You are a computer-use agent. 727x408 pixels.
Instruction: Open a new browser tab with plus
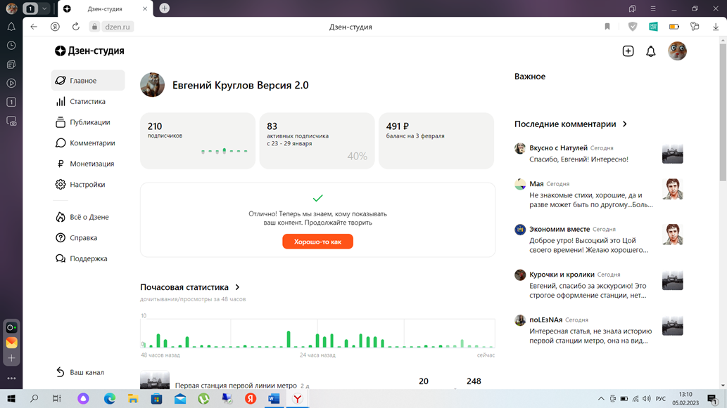click(x=164, y=8)
